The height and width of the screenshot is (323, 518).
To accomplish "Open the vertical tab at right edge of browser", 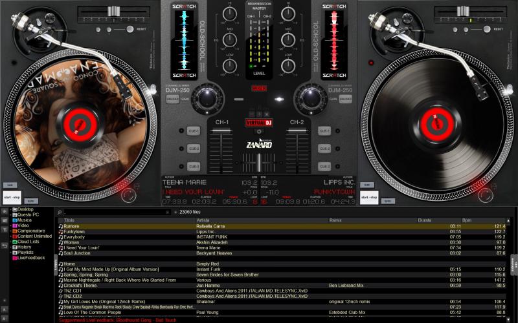I will click(514, 265).
